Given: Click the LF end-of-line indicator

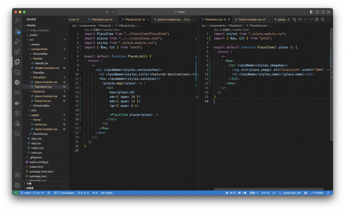Looking at the screenshot, I should (x=274, y=193).
